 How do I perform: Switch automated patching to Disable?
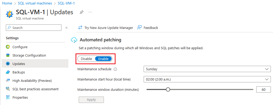pyautogui.click(x=86, y=59)
